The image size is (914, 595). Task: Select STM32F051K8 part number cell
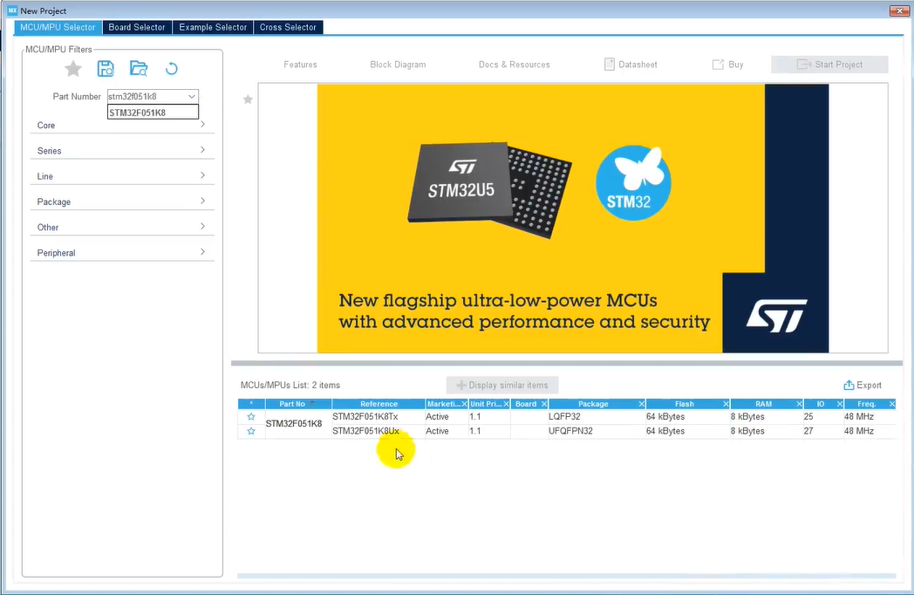(294, 423)
